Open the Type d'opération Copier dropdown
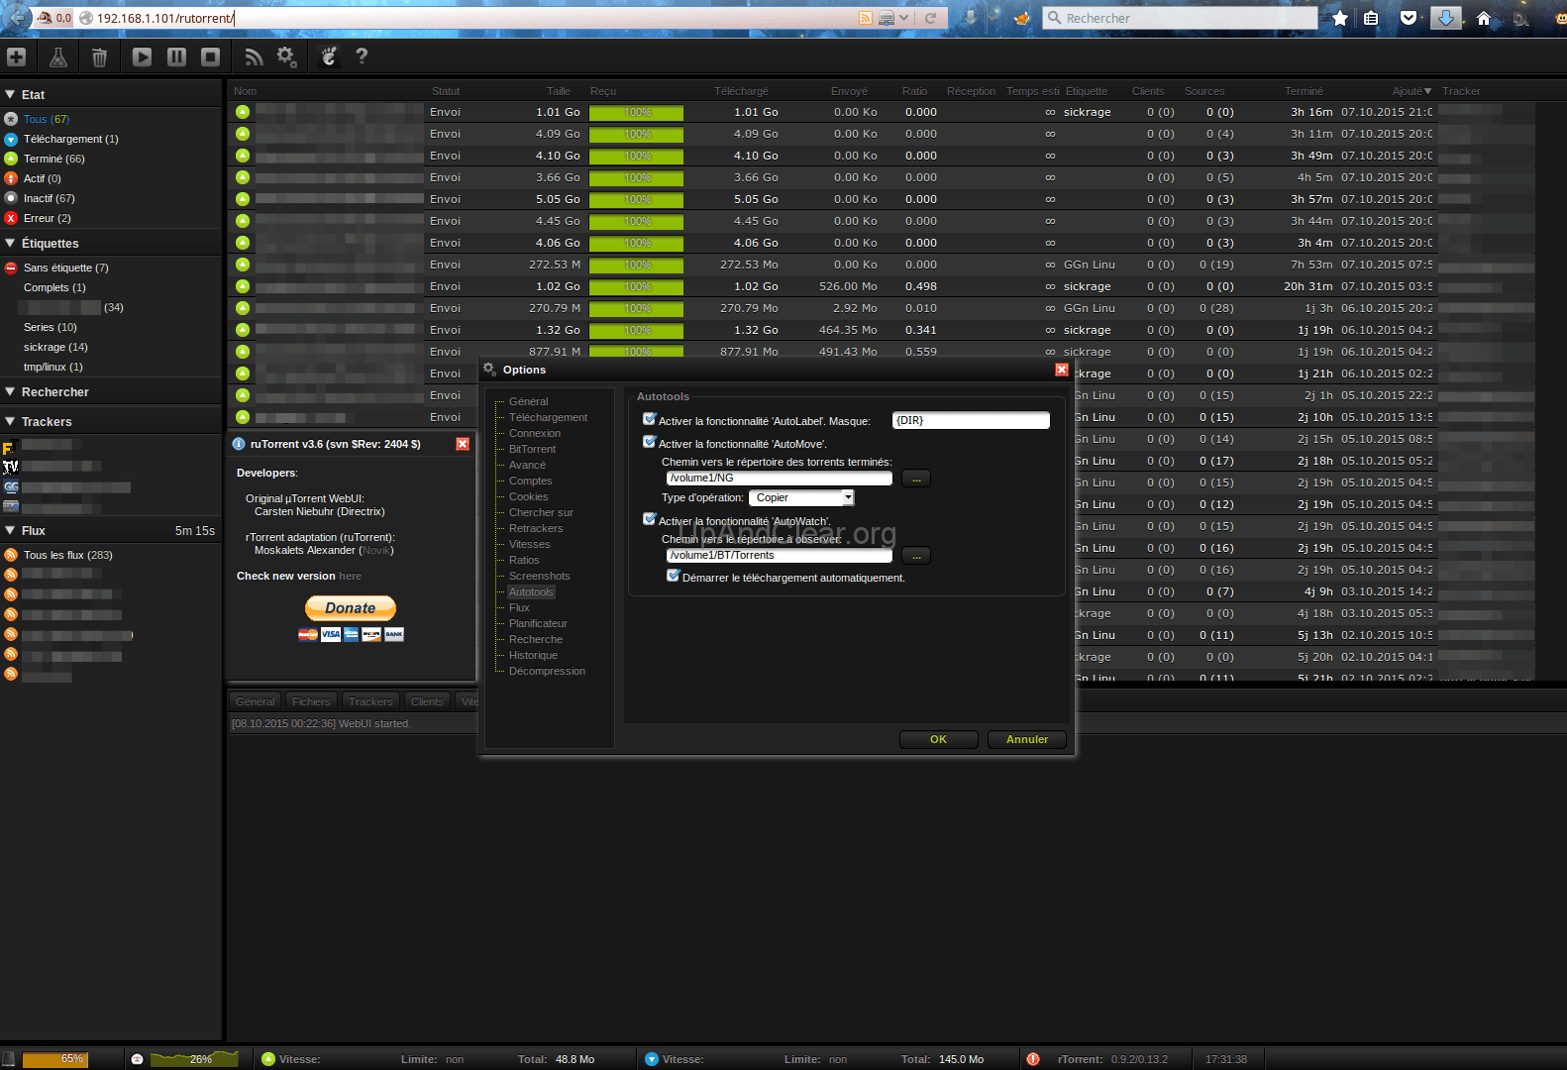The image size is (1567, 1070). (801, 497)
